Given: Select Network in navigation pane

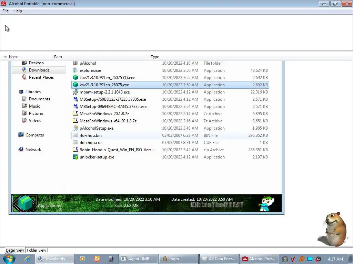Looking at the screenshot, I should [x=33, y=150].
